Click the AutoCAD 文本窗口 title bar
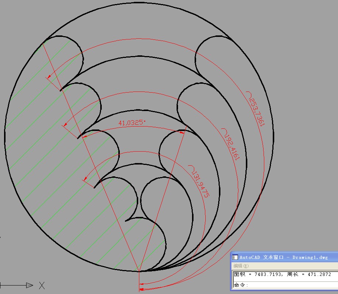338x294 pixels. [x=285, y=257]
